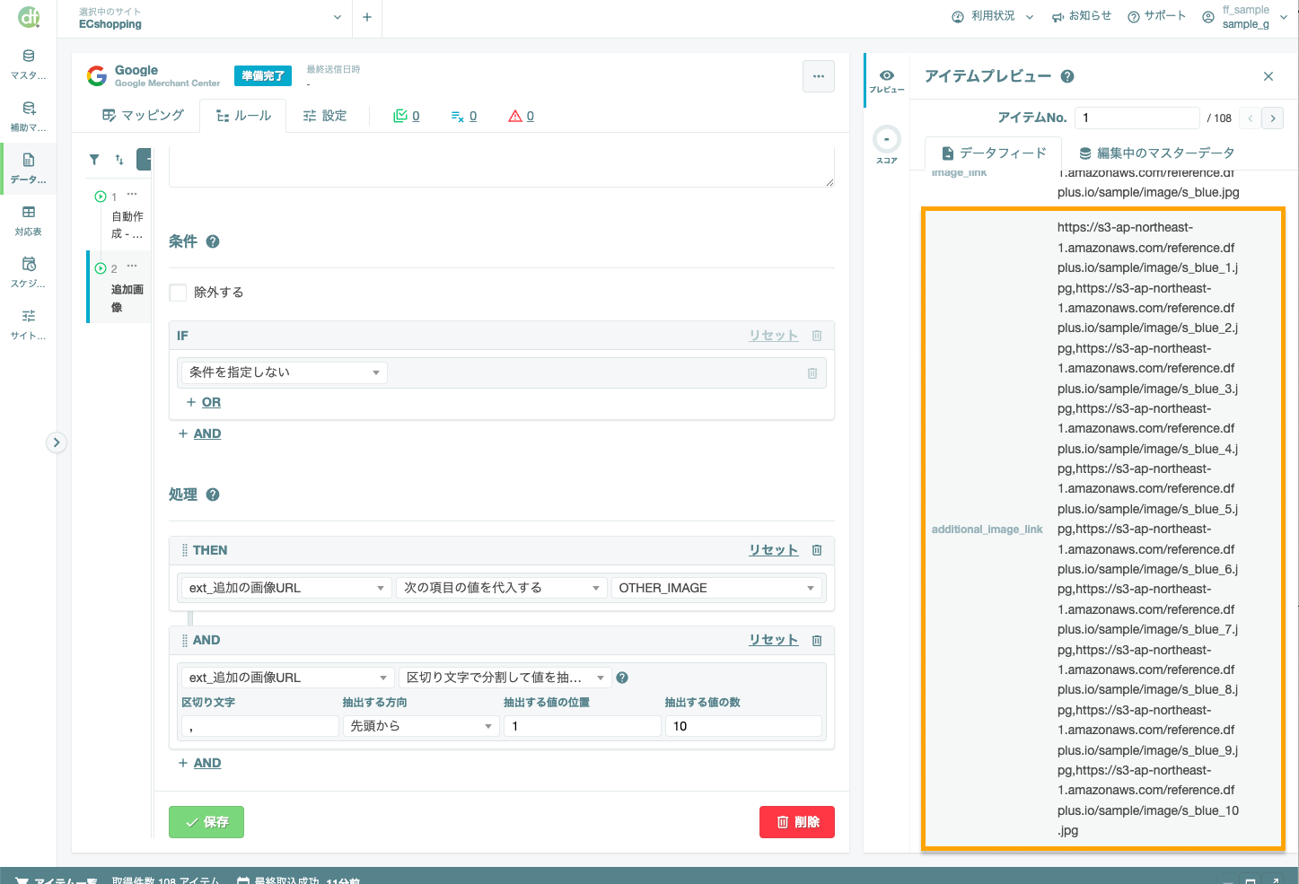Open the 条件を指定しない dropdown
Viewport: 1299px width, 884px height.
(285, 372)
